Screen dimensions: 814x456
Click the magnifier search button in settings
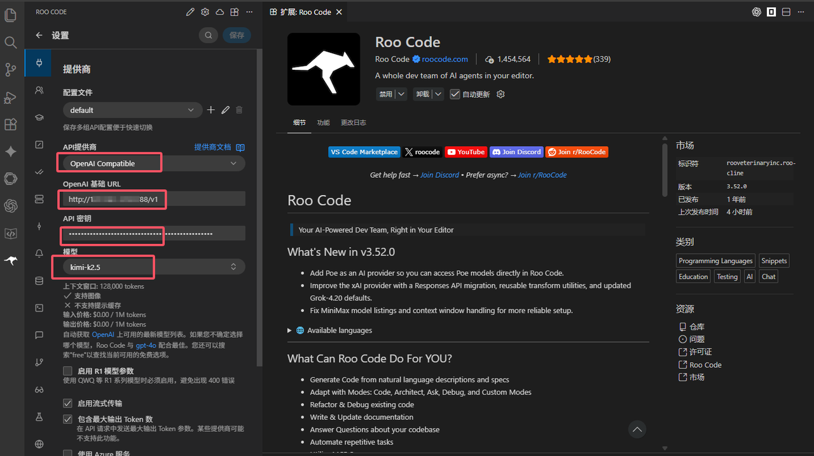pyautogui.click(x=208, y=36)
